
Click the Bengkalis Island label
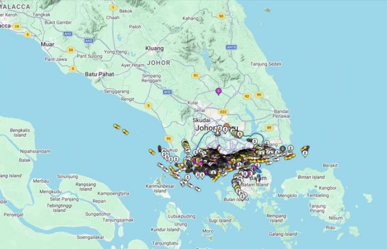coord(20,132)
